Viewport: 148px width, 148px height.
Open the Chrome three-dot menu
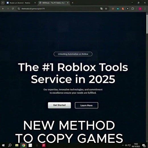[x=145, y=9]
